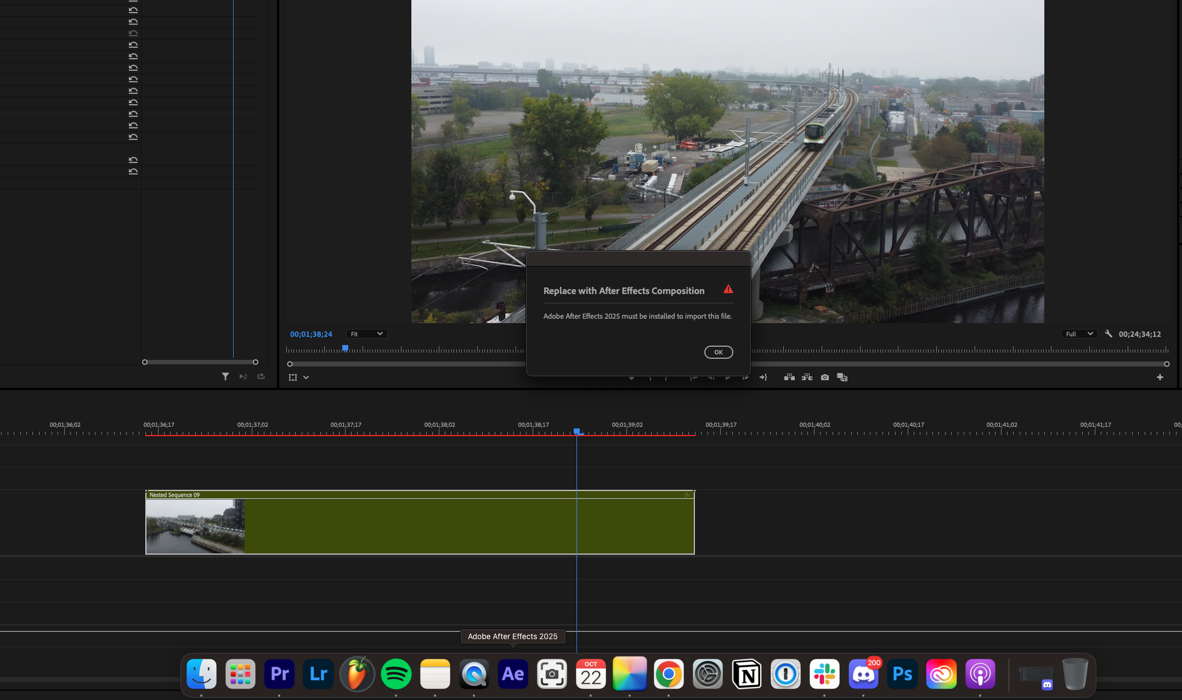Click the Export Frame camera icon

[824, 377]
